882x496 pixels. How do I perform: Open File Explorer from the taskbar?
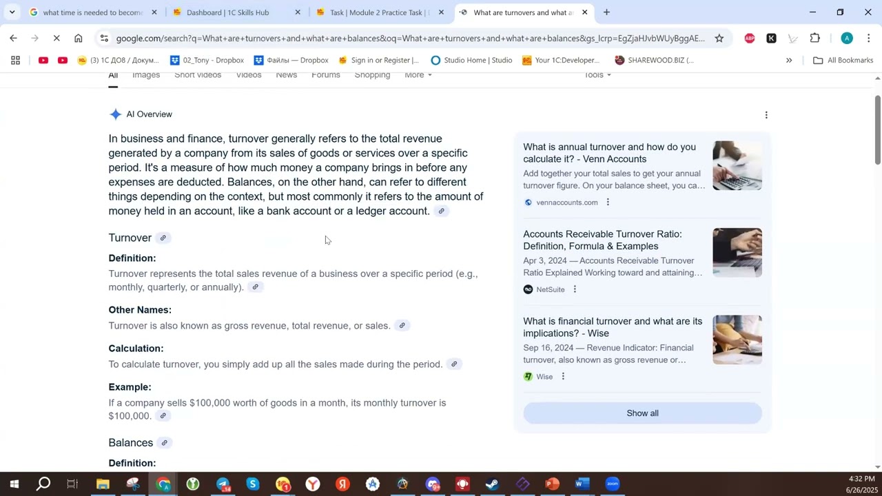pyautogui.click(x=103, y=484)
